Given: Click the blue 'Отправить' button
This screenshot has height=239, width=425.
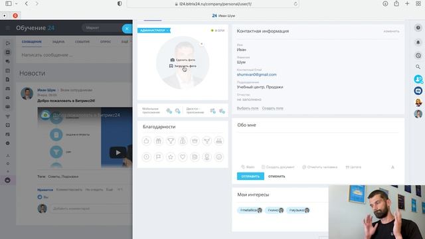Looking at the screenshot, I should pos(250,177).
